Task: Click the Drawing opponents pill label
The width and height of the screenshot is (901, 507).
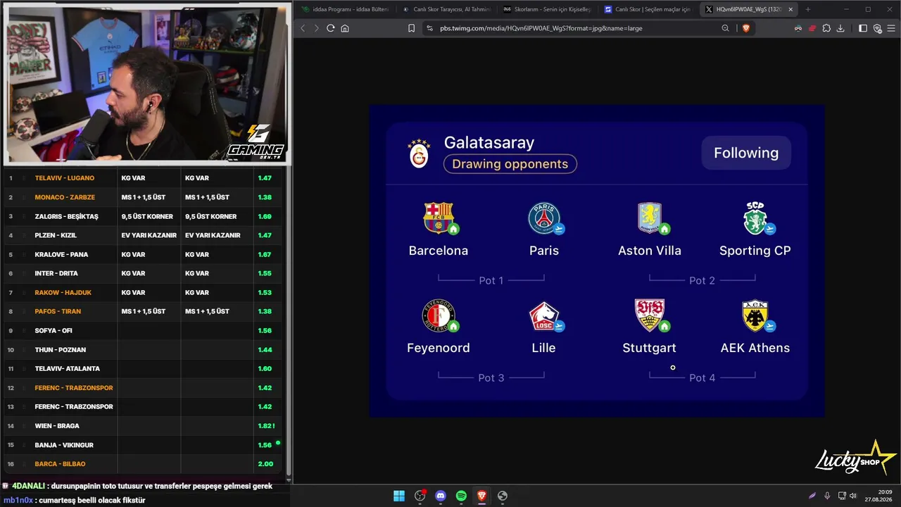Action: [x=510, y=164]
